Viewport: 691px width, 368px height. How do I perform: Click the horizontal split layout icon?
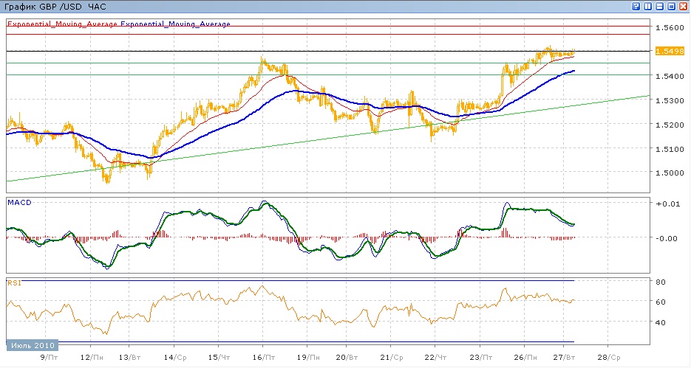[x=660, y=6]
